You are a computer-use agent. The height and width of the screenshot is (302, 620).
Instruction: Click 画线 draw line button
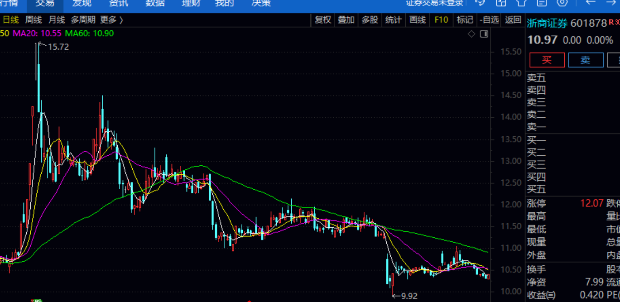pos(417,20)
